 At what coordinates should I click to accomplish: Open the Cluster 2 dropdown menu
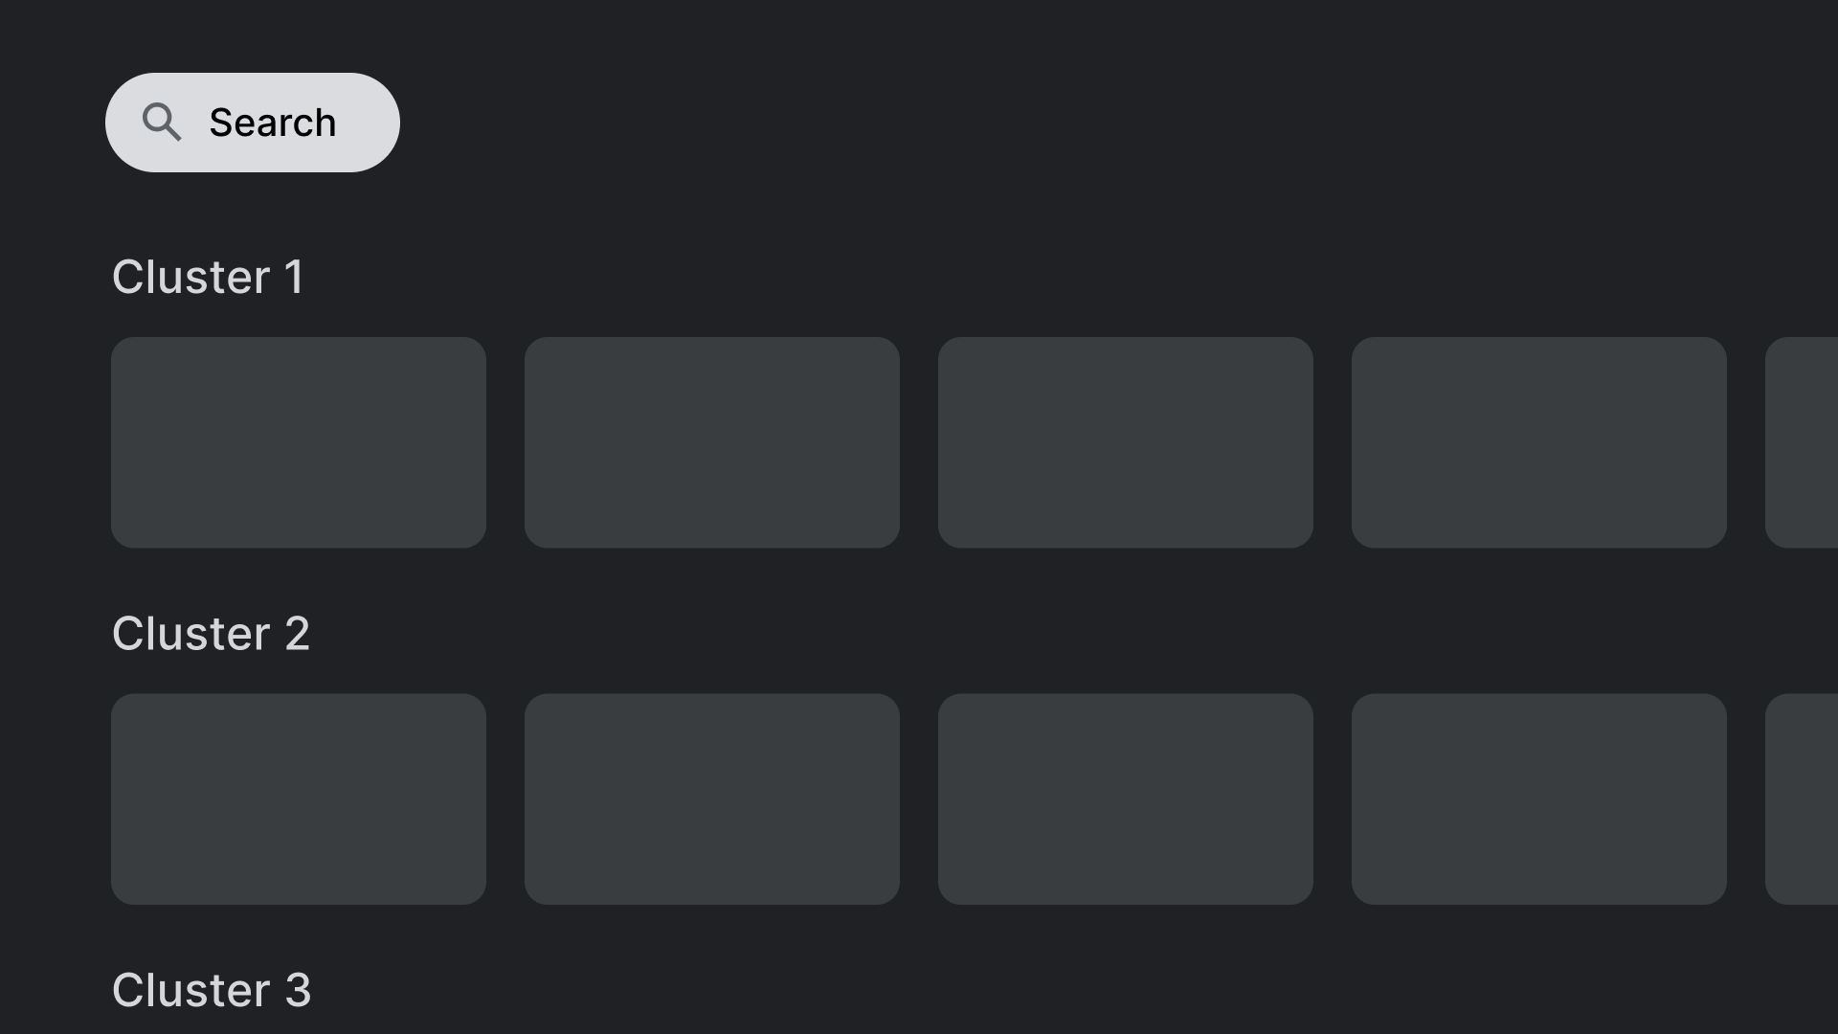(211, 633)
